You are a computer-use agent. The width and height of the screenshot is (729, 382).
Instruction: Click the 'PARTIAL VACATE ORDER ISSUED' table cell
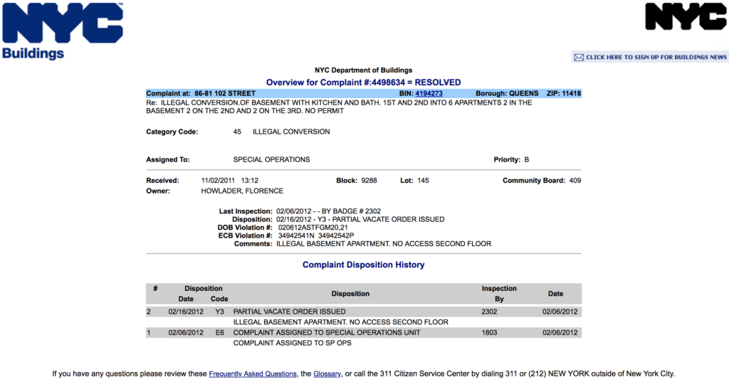[x=289, y=312]
